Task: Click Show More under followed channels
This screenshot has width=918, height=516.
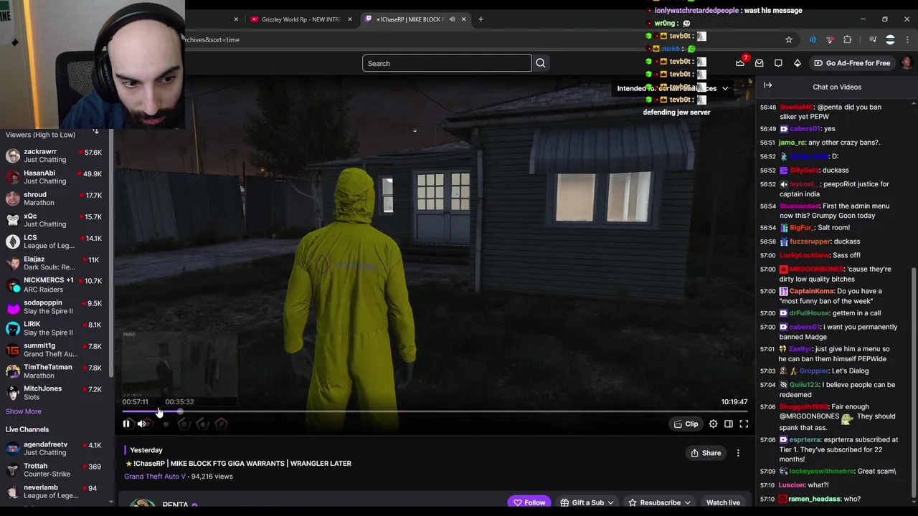Action: pos(24,411)
